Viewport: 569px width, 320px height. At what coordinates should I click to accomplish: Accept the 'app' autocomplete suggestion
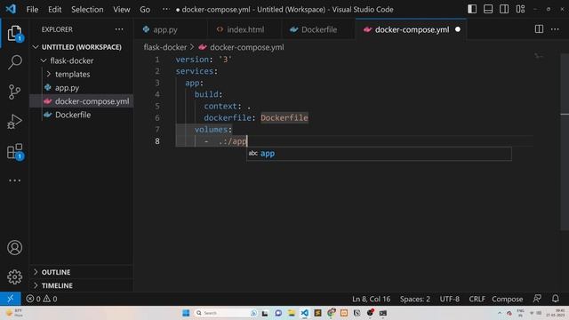click(379, 154)
